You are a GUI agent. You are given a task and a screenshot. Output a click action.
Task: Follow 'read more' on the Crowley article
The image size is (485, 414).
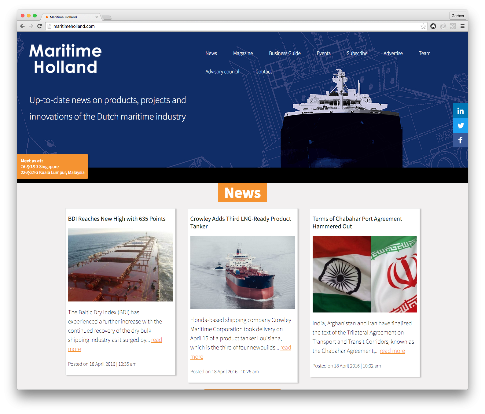click(286, 348)
